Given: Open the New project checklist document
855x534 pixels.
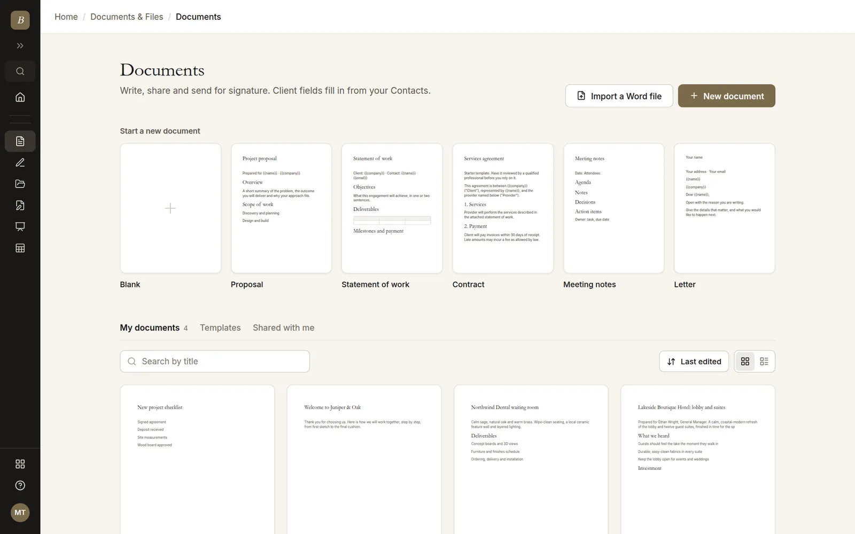Looking at the screenshot, I should [x=197, y=459].
